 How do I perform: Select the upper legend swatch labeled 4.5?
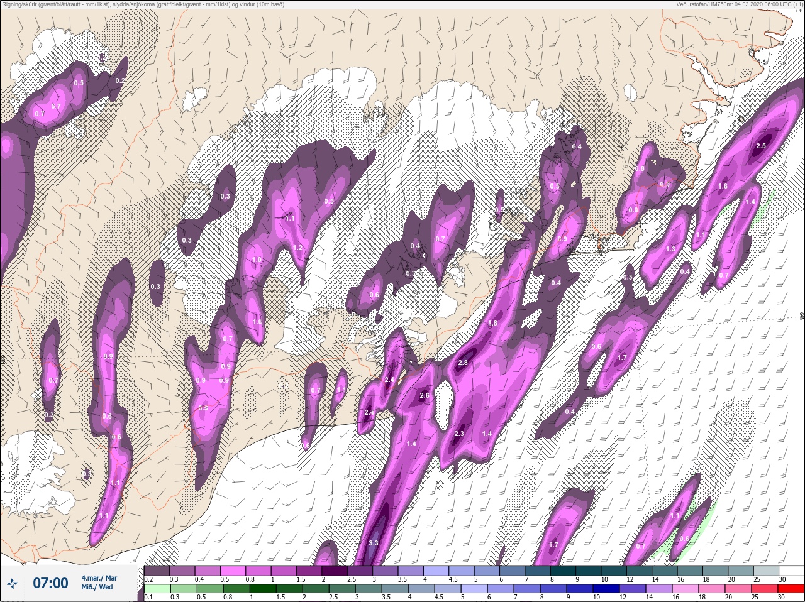[x=463, y=571]
